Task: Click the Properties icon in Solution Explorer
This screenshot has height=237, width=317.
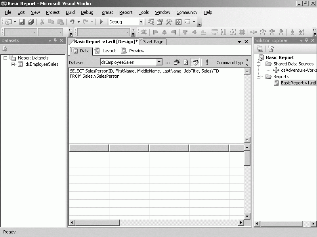Action: tap(260, 49)
